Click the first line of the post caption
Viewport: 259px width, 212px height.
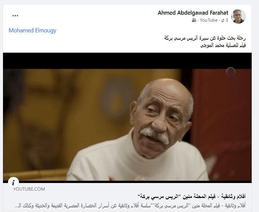(205, 38)
